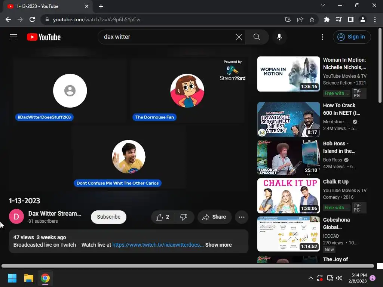This screenshot has width=383, height=287.
Task: Open The Joy of video title
Action: tap(335, 259)
